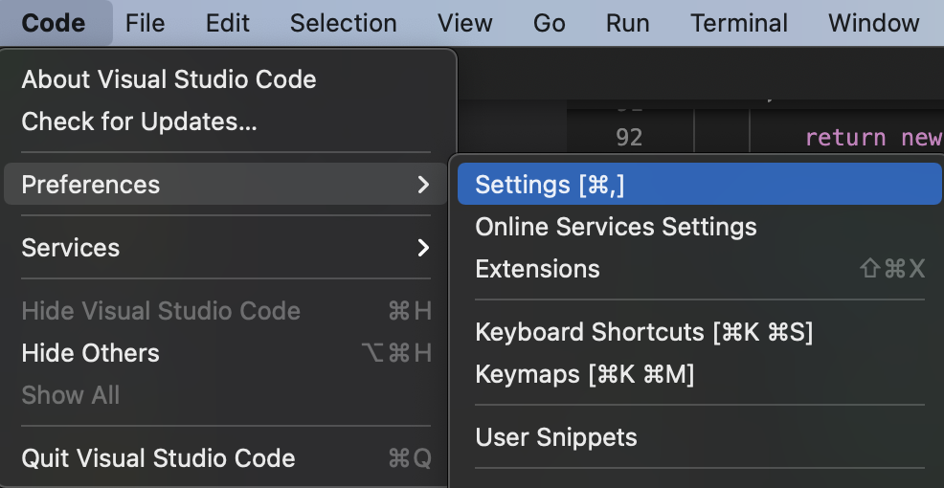Choose Hide Others
The height and width of the screenshot is (488, 944).
(225, 353)
